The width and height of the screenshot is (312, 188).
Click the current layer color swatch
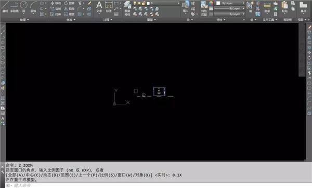(x=148, y=4)
